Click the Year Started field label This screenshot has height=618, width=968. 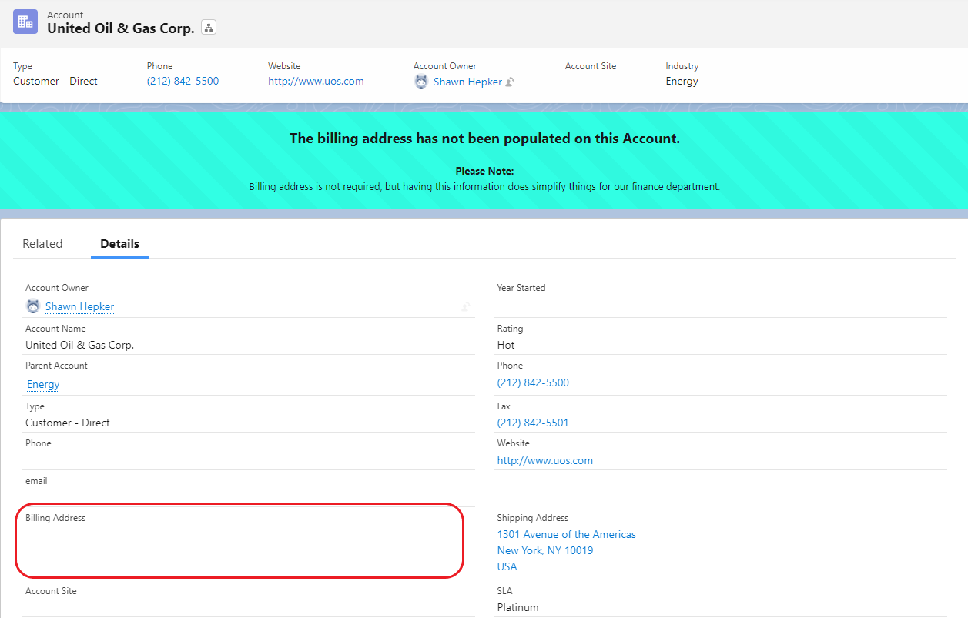coord(521,288)
